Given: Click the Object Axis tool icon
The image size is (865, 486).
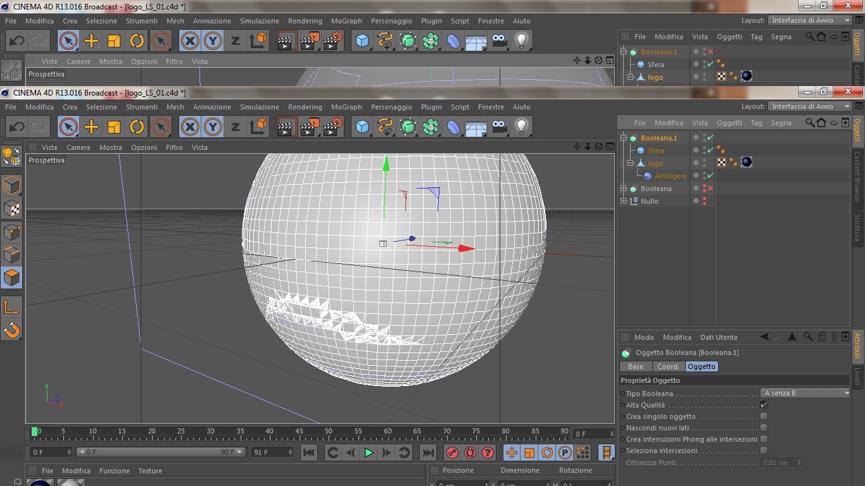Looking at the screenshot, I should click(12, 307).
